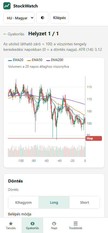Click the -20 day axis label

point(72,161)
